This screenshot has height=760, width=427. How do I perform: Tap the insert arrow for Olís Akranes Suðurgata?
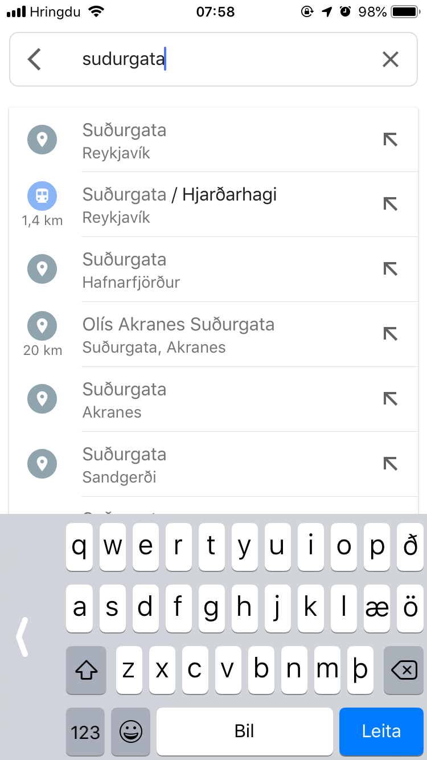tap(390, 334)
